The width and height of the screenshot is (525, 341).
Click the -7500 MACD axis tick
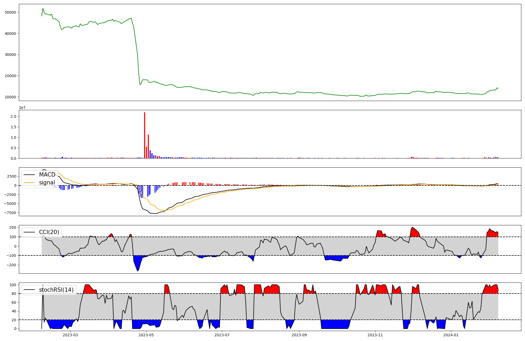click(10, 213)
